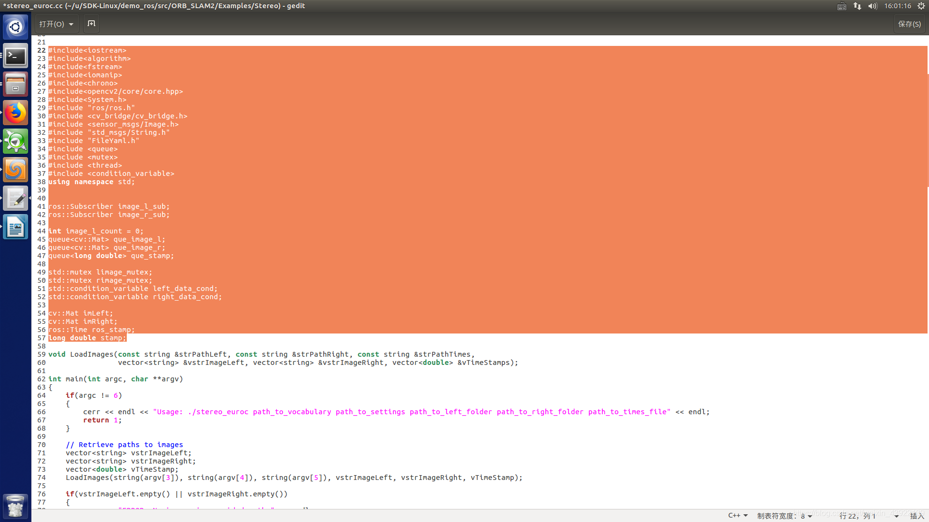Click 'cv::Mat imLeft;' line
The height and width of the screenshot is (522, 929).
80,313
